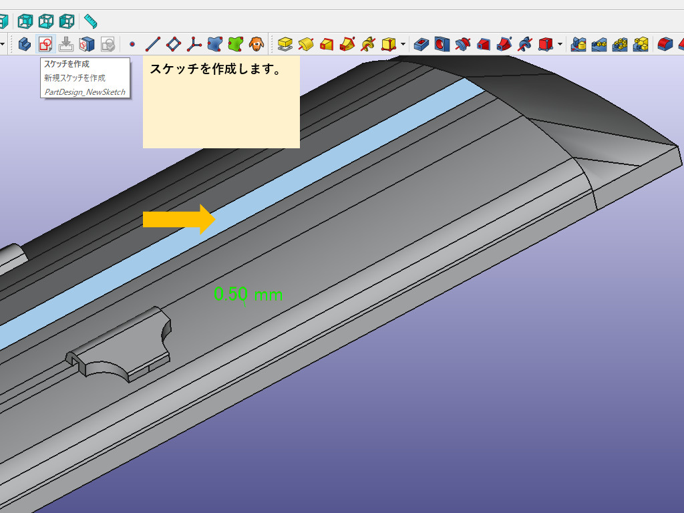Select the Hole tool
This screenshot has height=513, width=684.
[441, 45]
